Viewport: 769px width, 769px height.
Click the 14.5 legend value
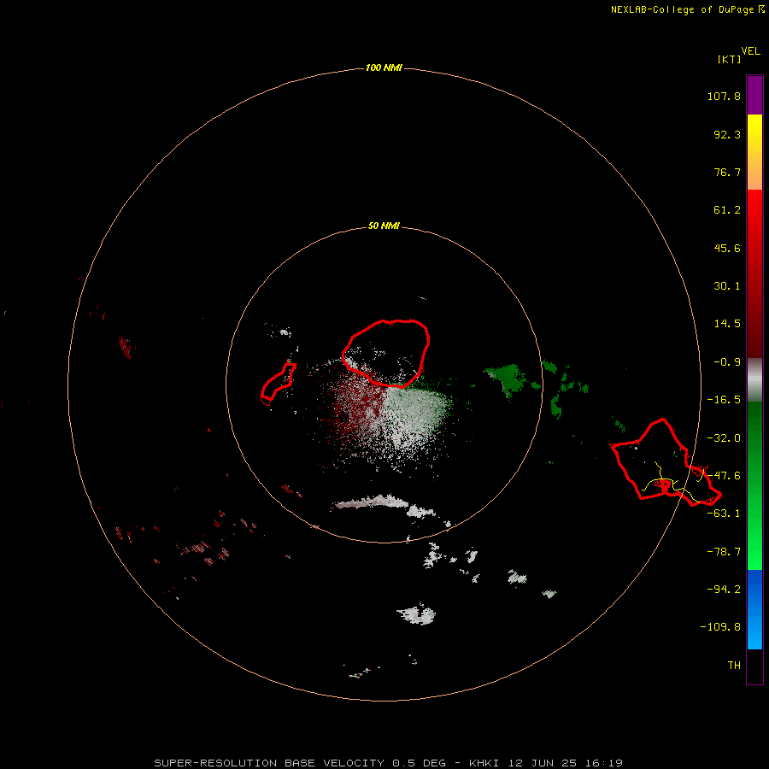(x=727, y=324)
